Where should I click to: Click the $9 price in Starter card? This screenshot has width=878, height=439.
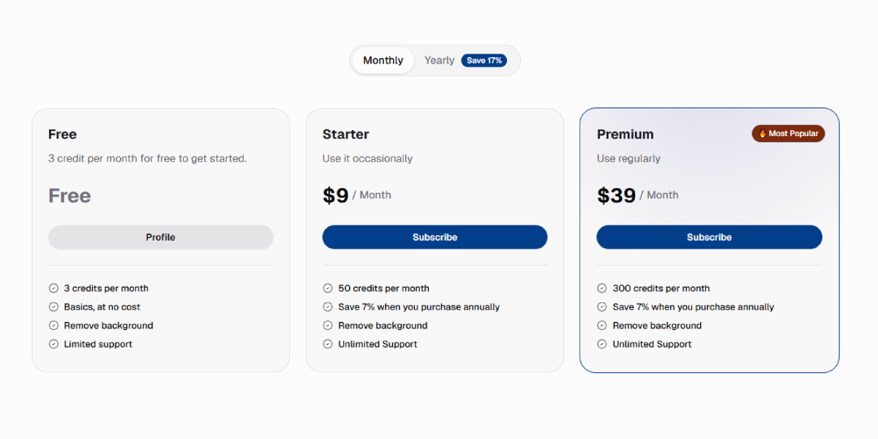(335, 195)
